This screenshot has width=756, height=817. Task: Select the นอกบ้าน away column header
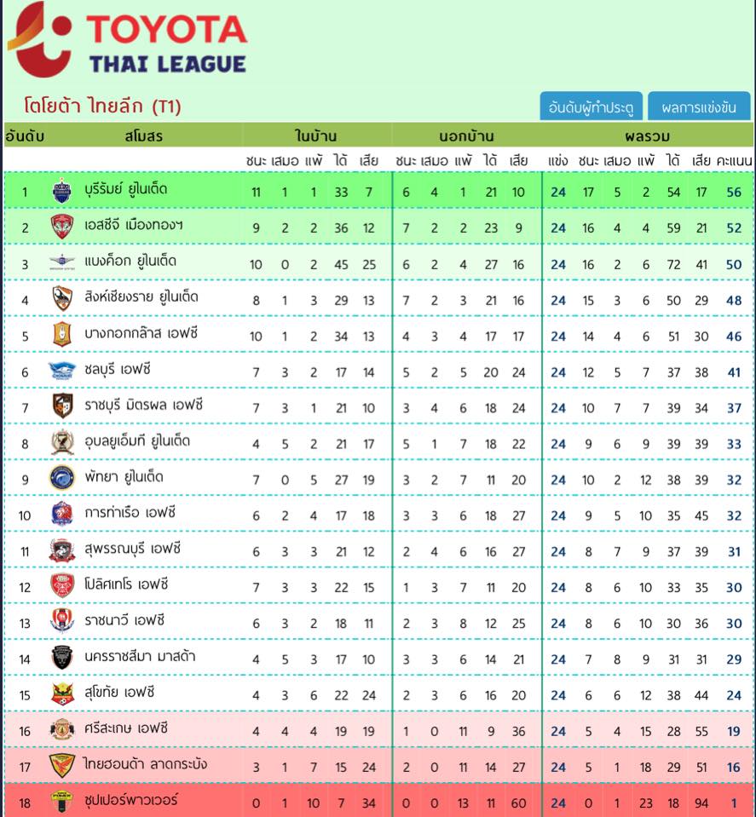466,136
